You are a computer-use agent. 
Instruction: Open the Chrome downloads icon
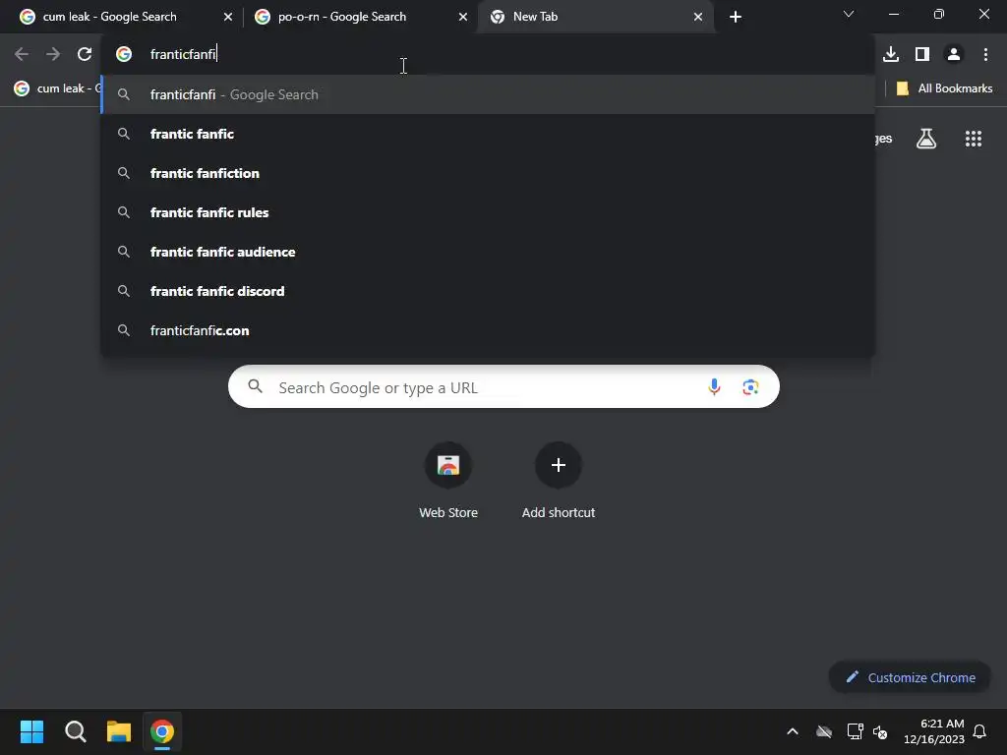click(891, 55)
